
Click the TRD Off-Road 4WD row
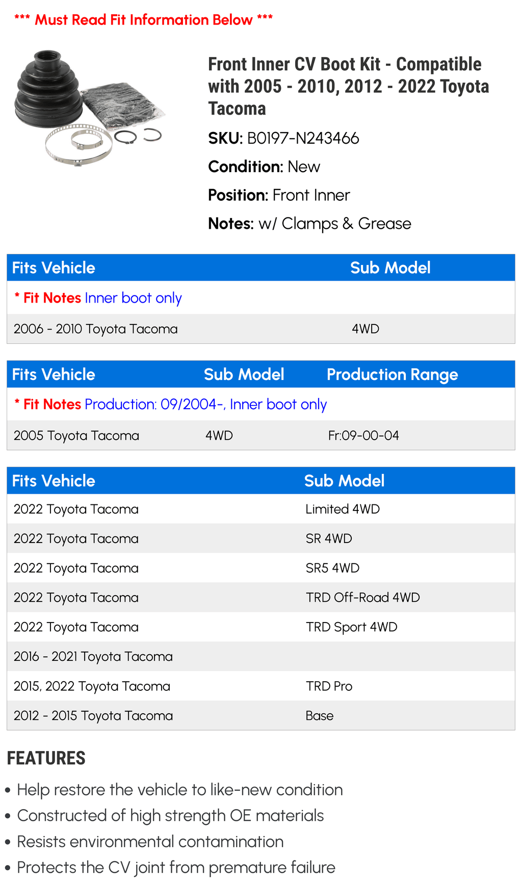pyautogui.click(x=260, y=598)
